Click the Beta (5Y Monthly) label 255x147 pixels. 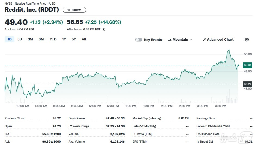144,126
